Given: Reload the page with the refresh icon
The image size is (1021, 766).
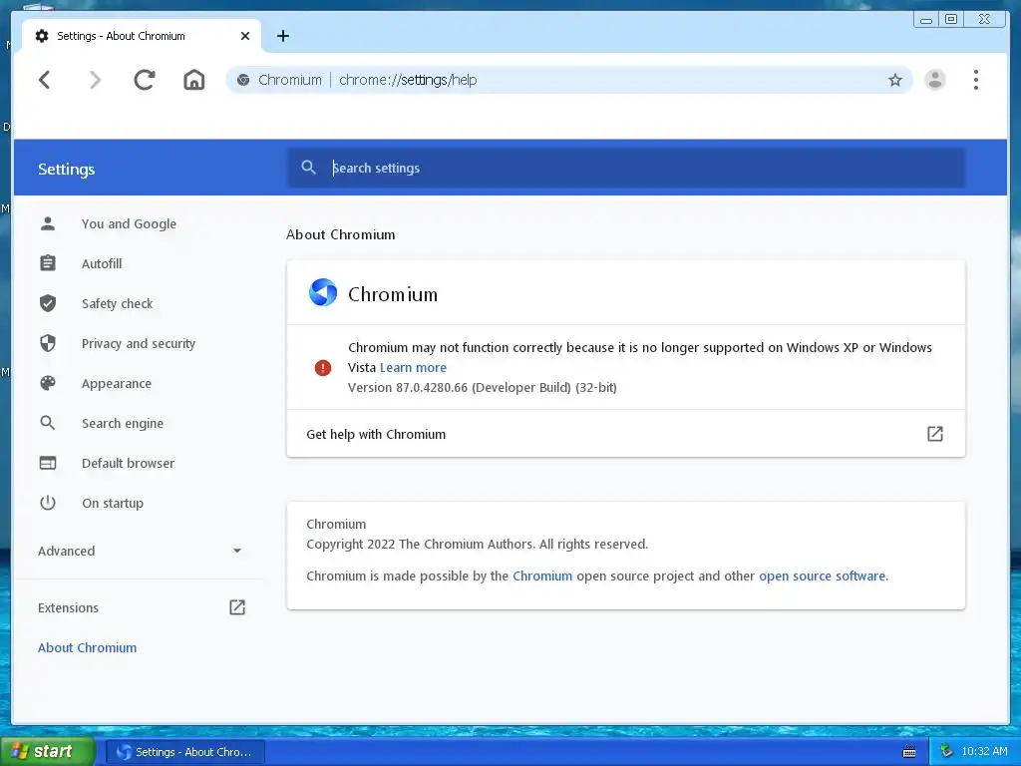Looking at the screenshot, I should point(144,80).
